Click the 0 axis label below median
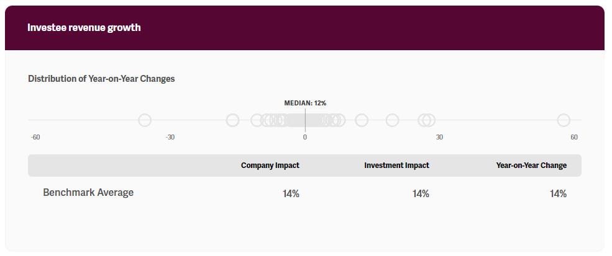The image size is (612, 256). (x=305, y=137)
